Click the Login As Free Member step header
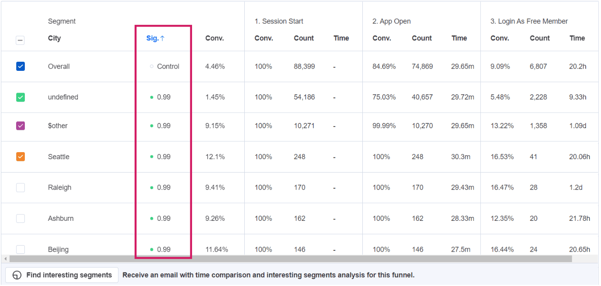Viewport: 601px width, 286px height. [529, 21]
